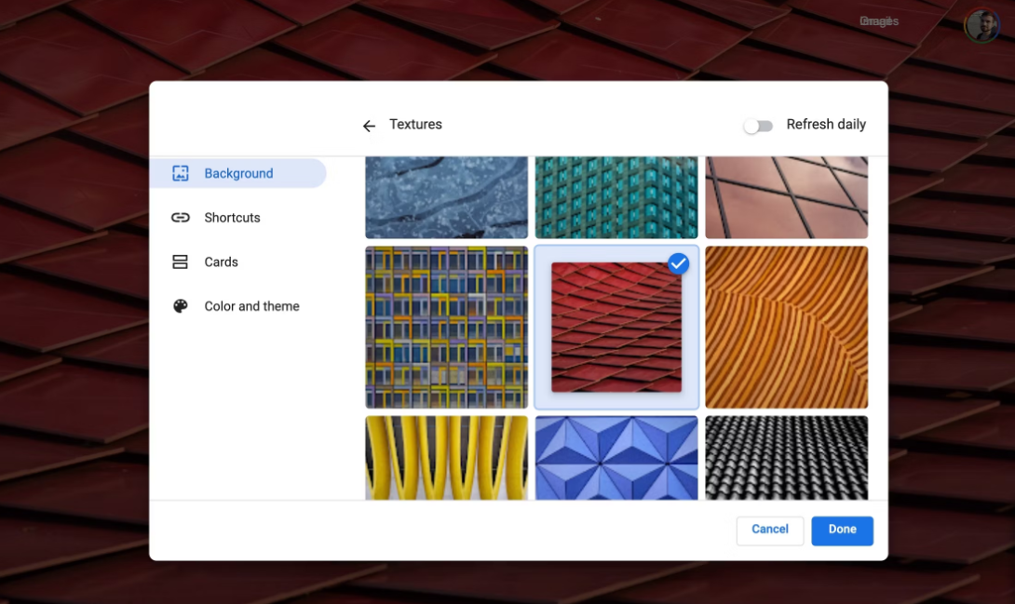Select the colorful window facade texture
Screen dimensions: 1015x604
pos(447,328)
